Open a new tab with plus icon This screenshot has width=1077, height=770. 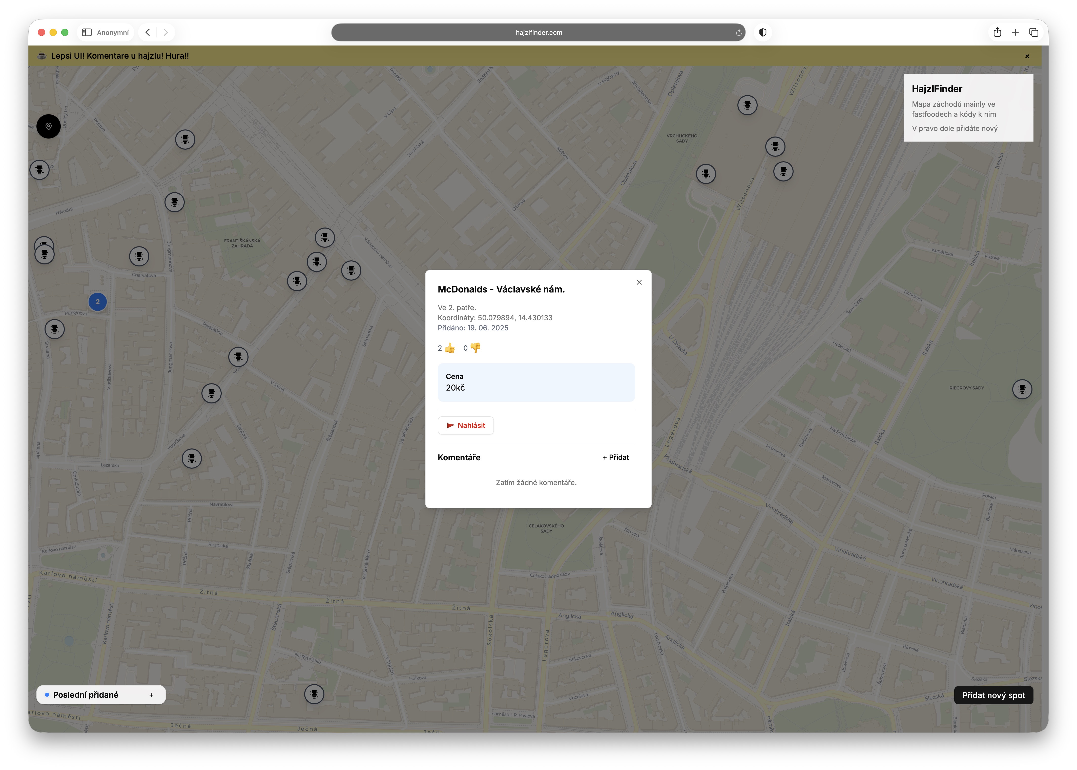point(1015,32)
